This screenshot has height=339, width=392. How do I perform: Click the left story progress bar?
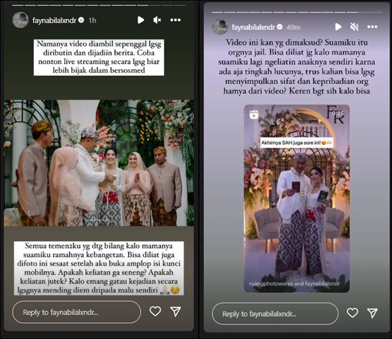point(99,5)
